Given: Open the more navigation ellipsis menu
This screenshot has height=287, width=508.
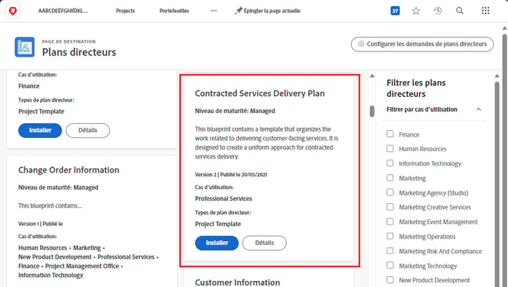Looking at the screenshot, I should point(214,11).
